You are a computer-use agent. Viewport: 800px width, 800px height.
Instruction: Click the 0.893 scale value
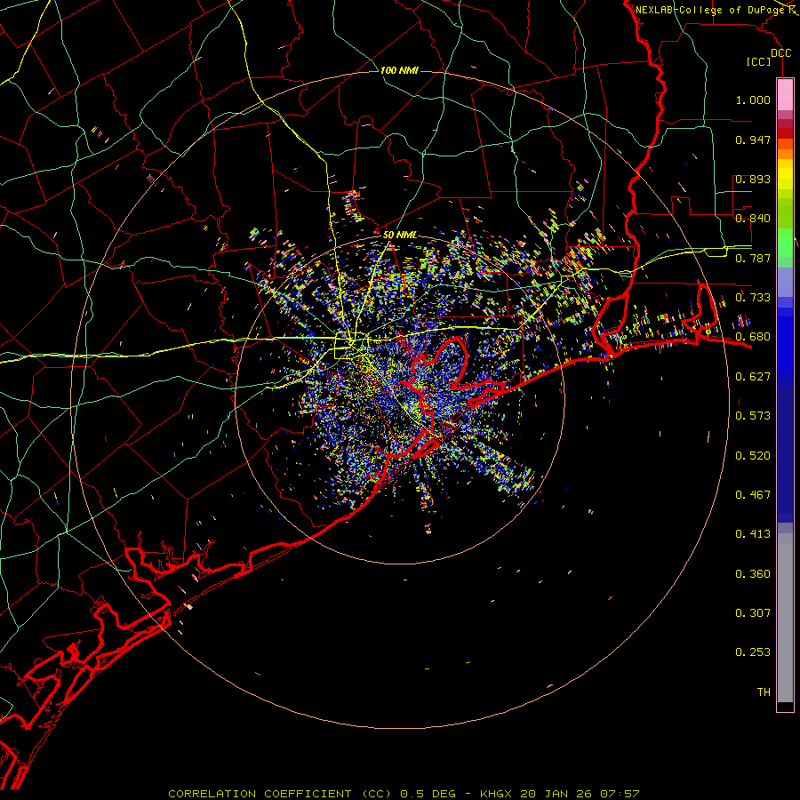point(753,179)
